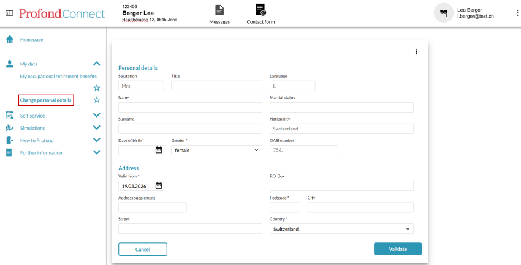Collapse the sidebar with the panel icon

click(x=9, y=13)
